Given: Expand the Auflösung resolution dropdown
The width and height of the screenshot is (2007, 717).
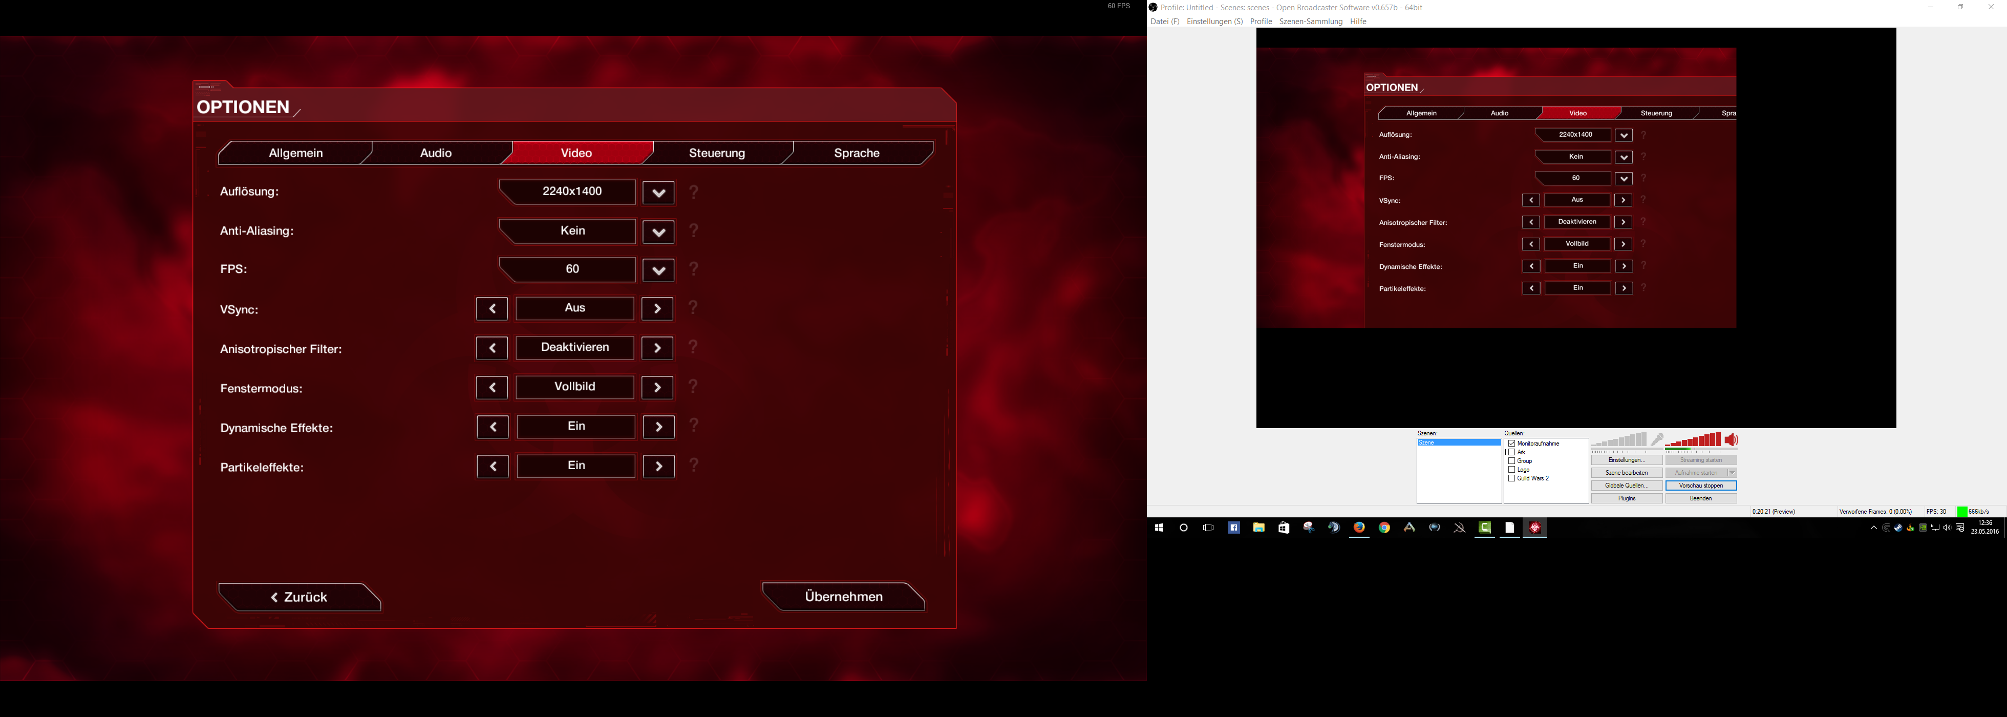Looking at the screenshot, I should coord(658,193).
